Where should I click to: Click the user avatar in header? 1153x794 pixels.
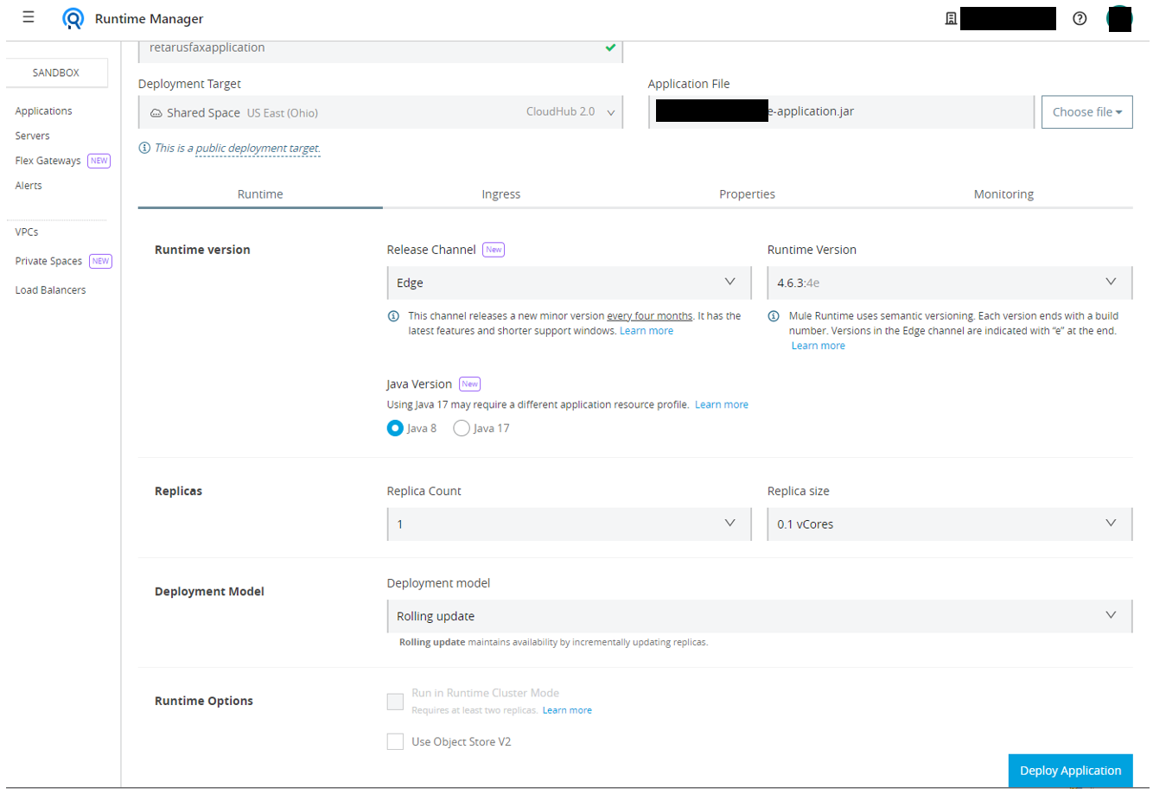coord(1119,18)
